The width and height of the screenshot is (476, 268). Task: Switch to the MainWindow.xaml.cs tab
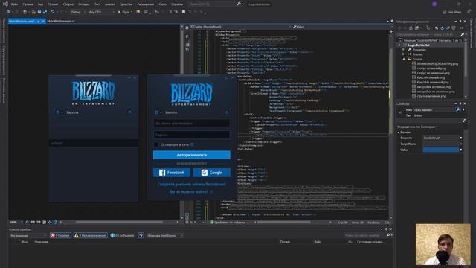pyautogui.click(x=61, y=22)
